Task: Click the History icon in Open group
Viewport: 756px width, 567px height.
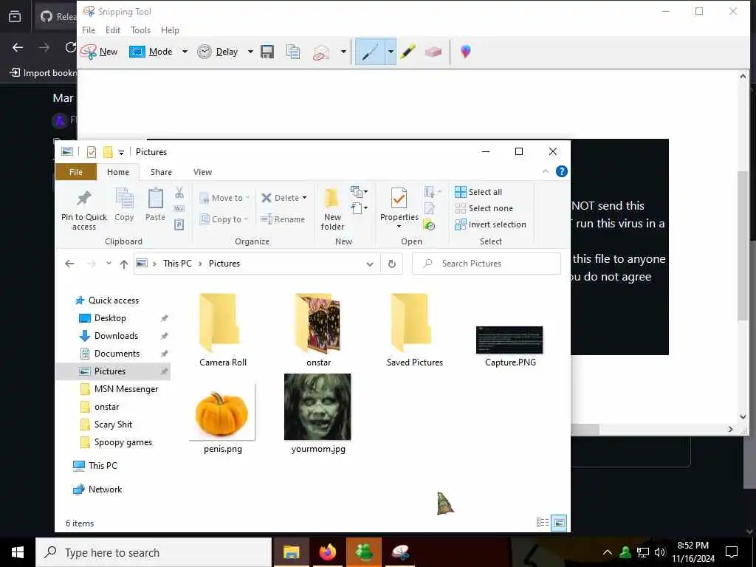Action: [429, 224]
